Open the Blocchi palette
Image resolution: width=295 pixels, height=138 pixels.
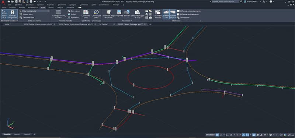[x=127, y=14]
